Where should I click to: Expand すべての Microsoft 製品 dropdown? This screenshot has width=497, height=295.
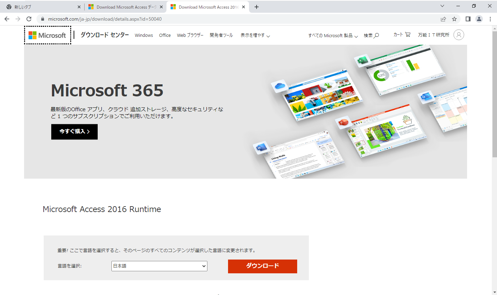tap(333, 35)
